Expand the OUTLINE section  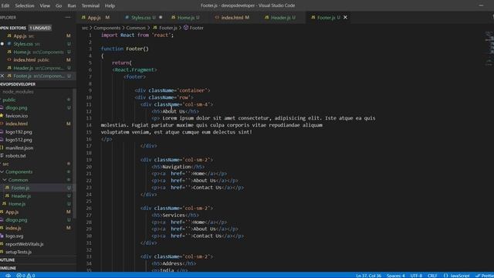(x=8, y=260)
